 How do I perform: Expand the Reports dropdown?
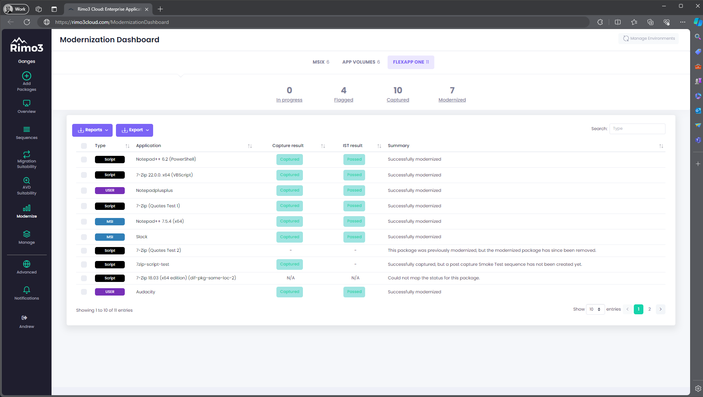(x=92, y=130)
